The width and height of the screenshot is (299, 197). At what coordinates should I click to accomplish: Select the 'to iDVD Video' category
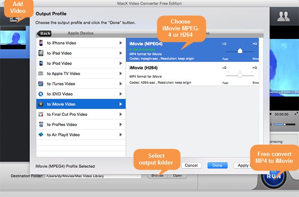point(81,94)
